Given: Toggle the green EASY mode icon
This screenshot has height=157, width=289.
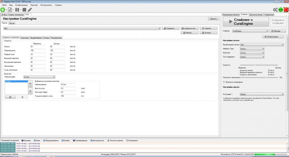Looking at the screenshot, I should point(280,10).
